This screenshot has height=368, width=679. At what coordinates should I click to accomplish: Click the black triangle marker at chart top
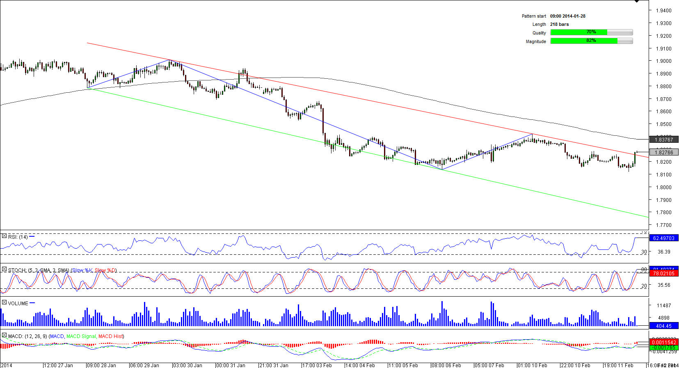(636, 2)
